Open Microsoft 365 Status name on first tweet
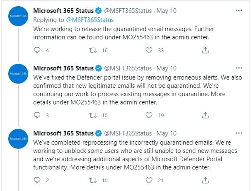 coord(63,11)
